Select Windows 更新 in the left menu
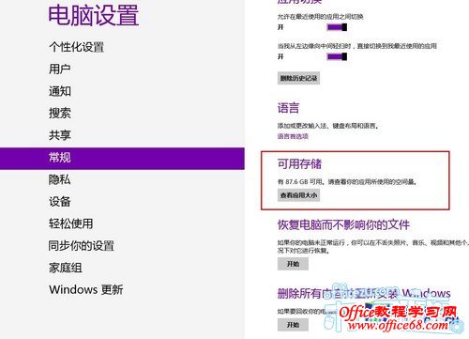The width and height of the screenshot is (469, 339). pyautogui.click(x=86, y=289)
